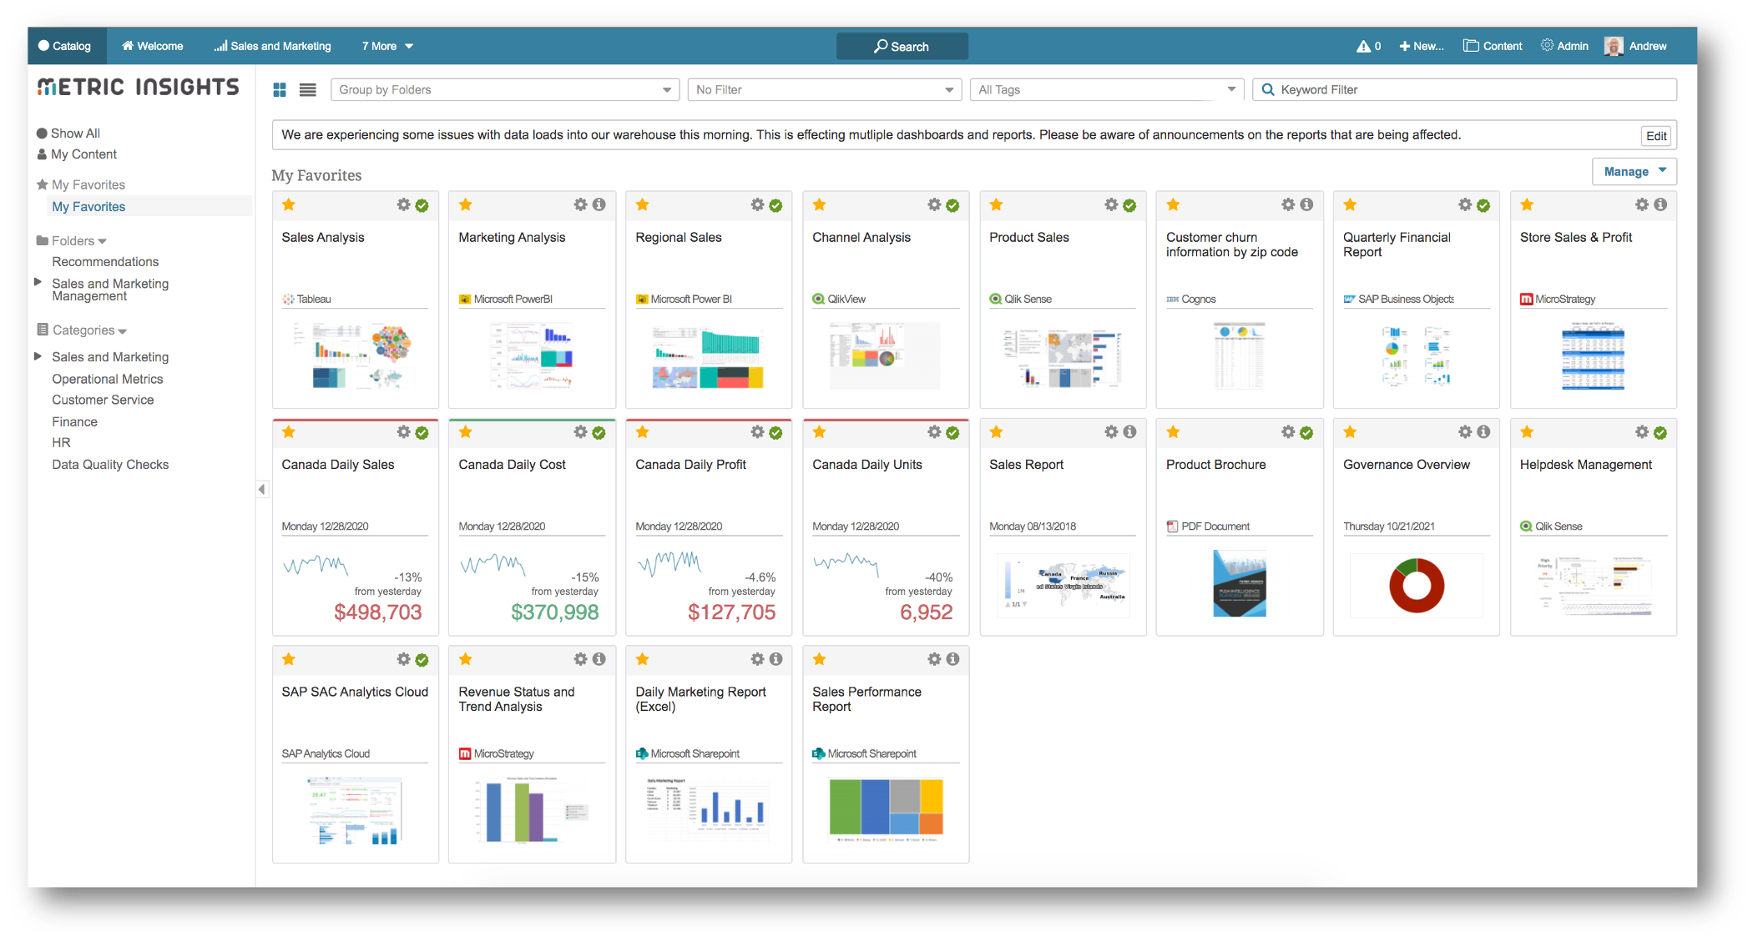Open Sales and Marketing tab
Viewport: 1753px width, 942px height.
point(272,47)
